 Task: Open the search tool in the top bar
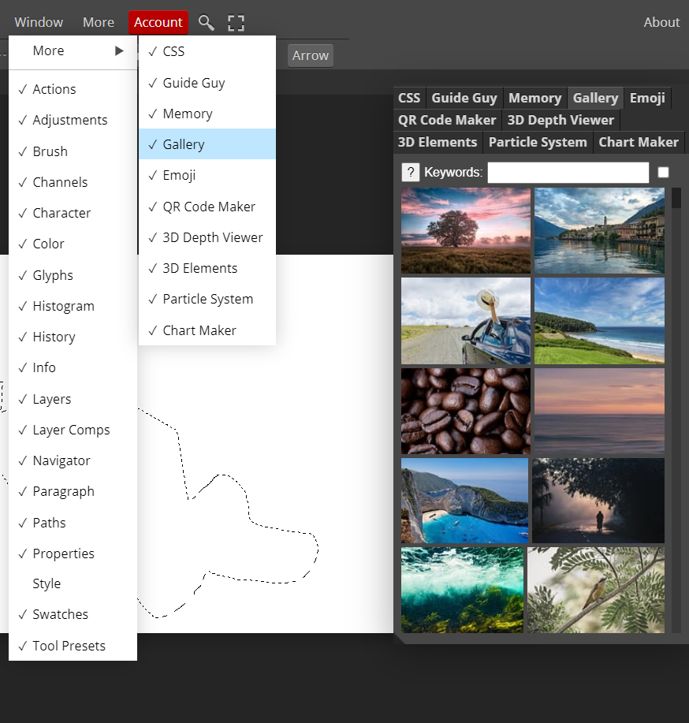206,23
